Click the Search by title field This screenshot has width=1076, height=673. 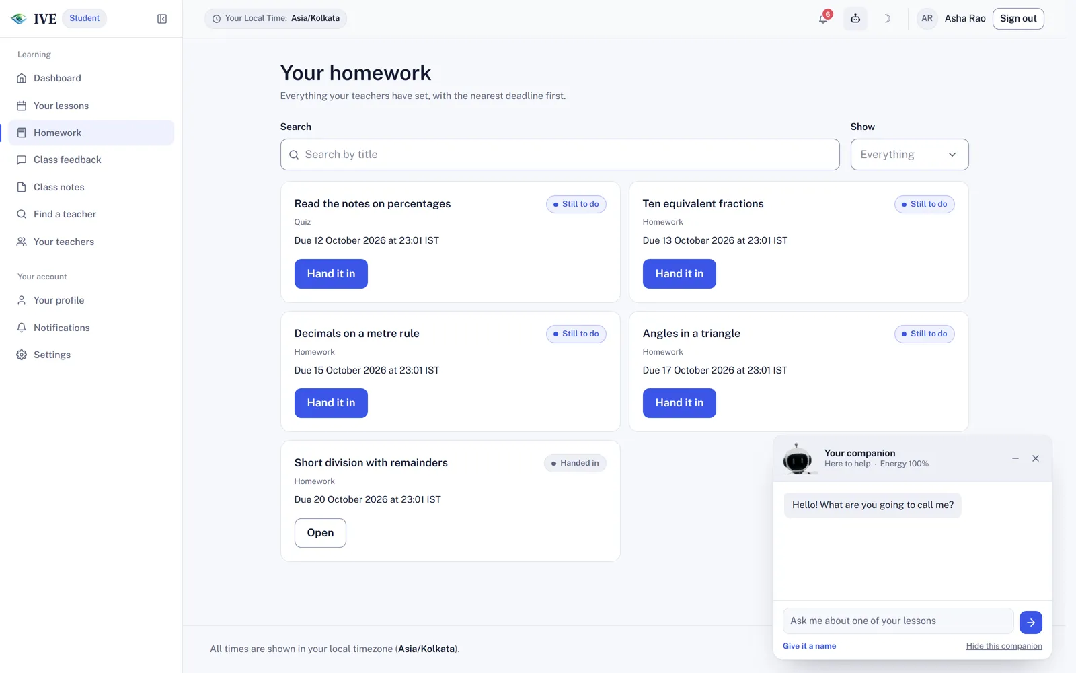click(x=560, y=155)
